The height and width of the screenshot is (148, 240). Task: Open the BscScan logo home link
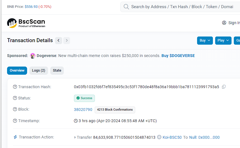[26, 23]
